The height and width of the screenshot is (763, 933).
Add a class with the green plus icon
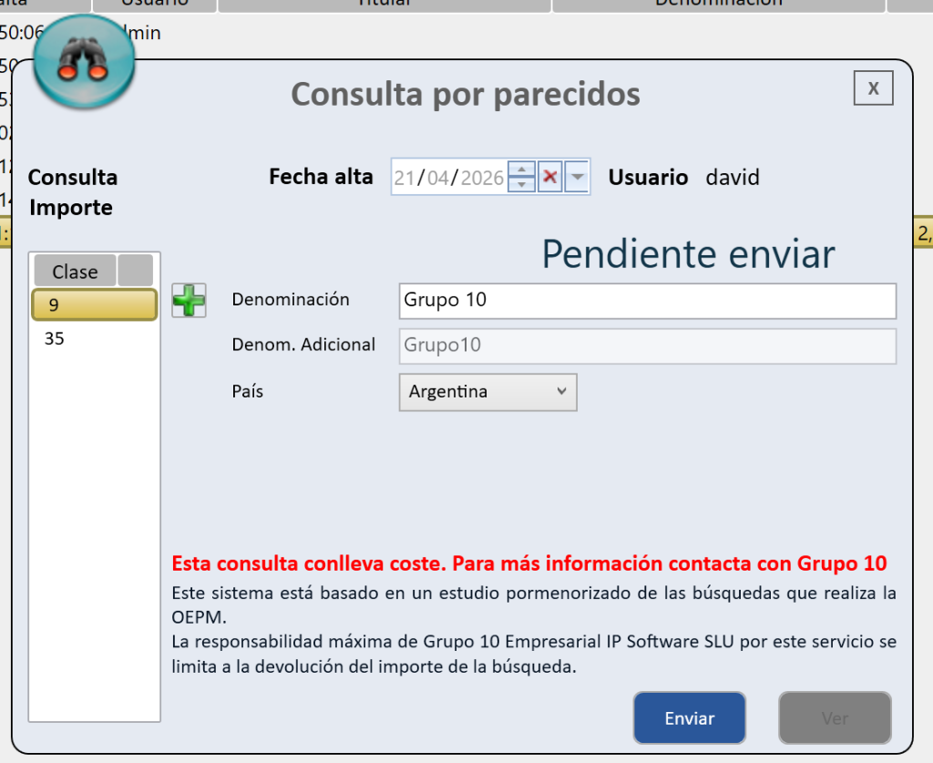click(189, 300)
